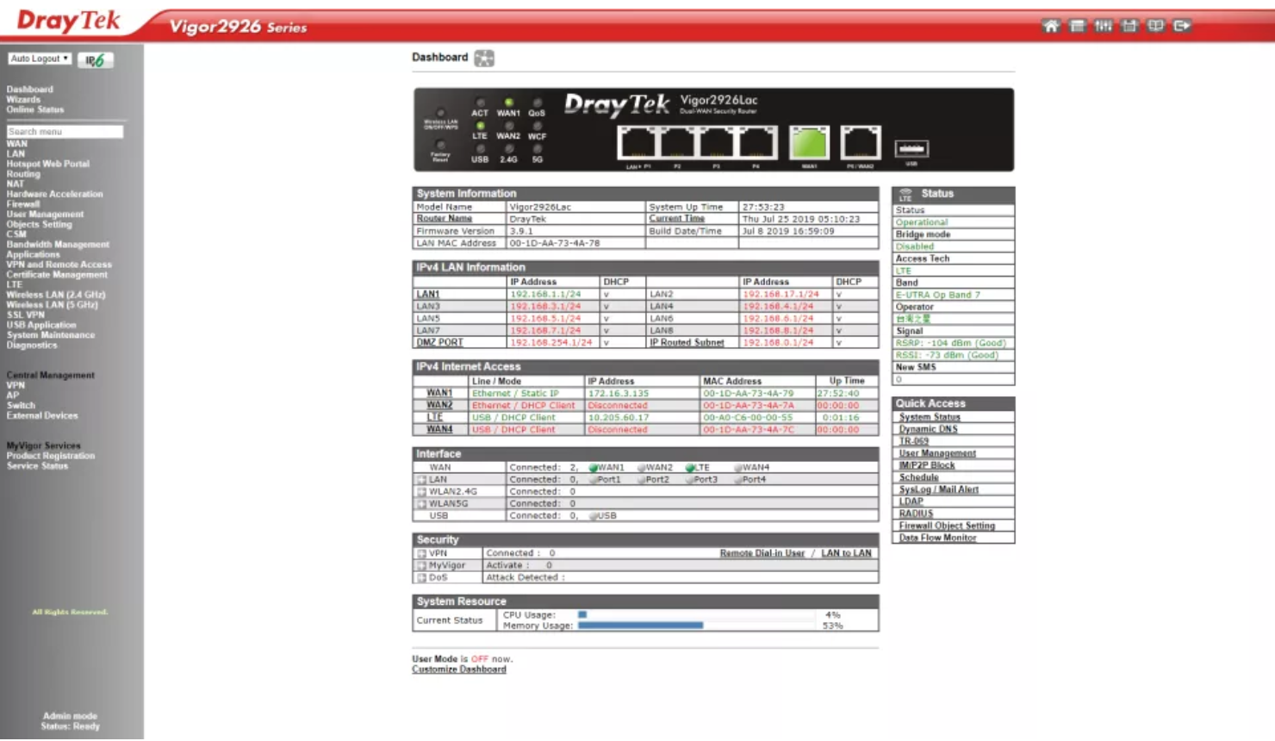Open Bandwidth Management in the sidebar

58,245
